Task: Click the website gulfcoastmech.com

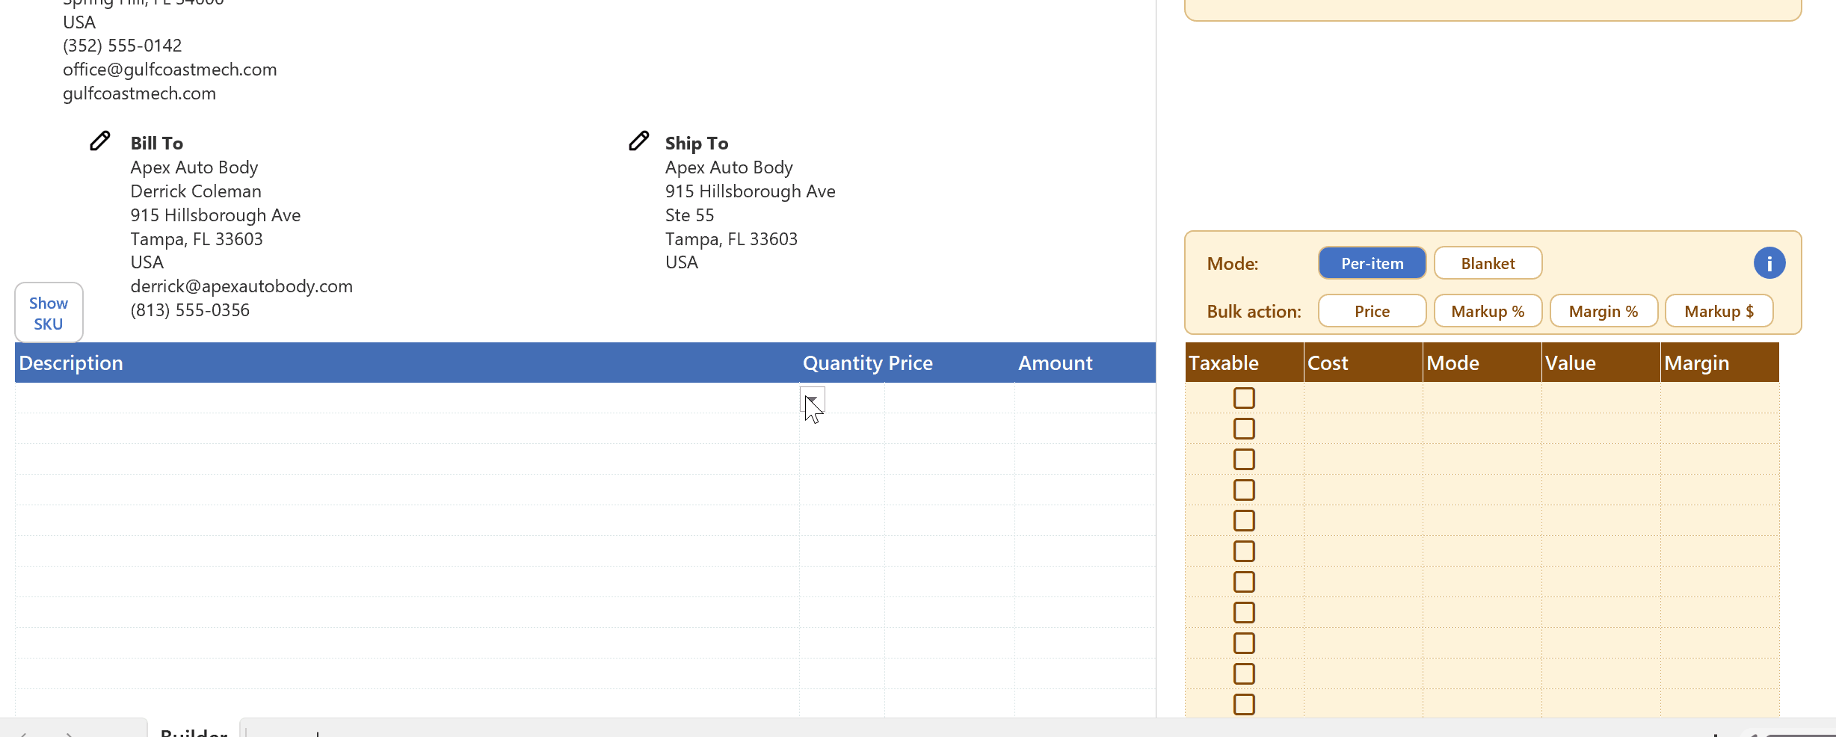Action: 139,93
